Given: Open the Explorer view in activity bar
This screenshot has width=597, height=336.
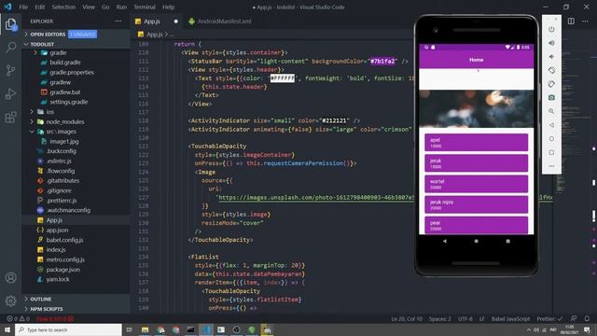Looking at the screenshot, I should pos(10,24).
